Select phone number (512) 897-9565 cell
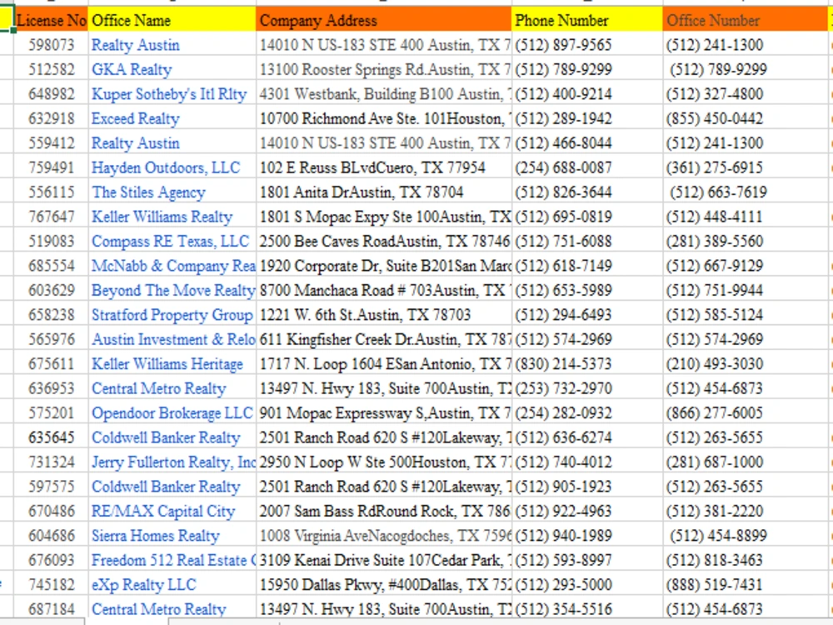 click(x=587, y=45)
